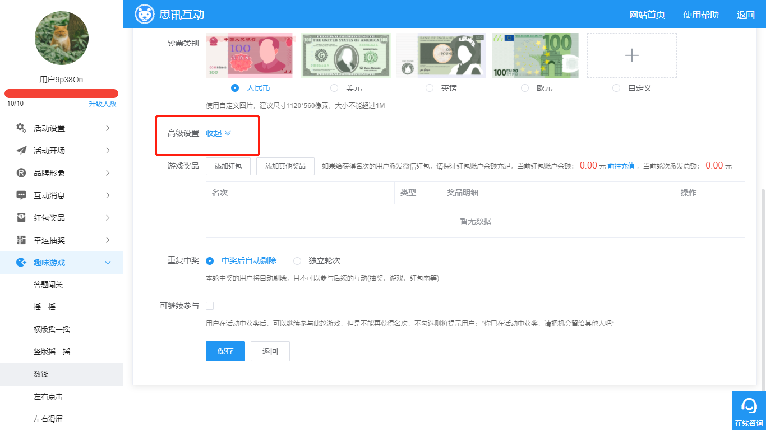Click the plus icon to upload custom banknote
This screenshot has height=430, width=766.
tap(632, 55)
